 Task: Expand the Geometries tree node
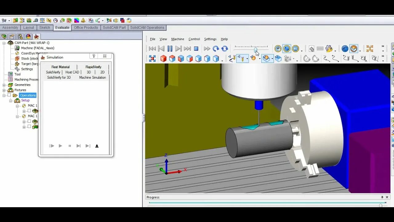point(4,85)
